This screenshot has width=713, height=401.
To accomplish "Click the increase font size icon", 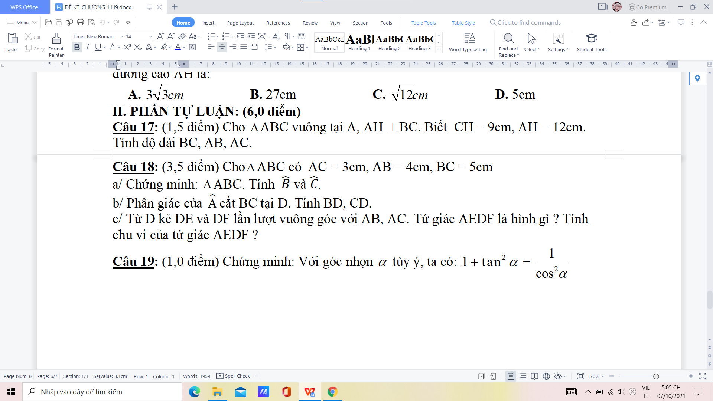I will point(160,36).
